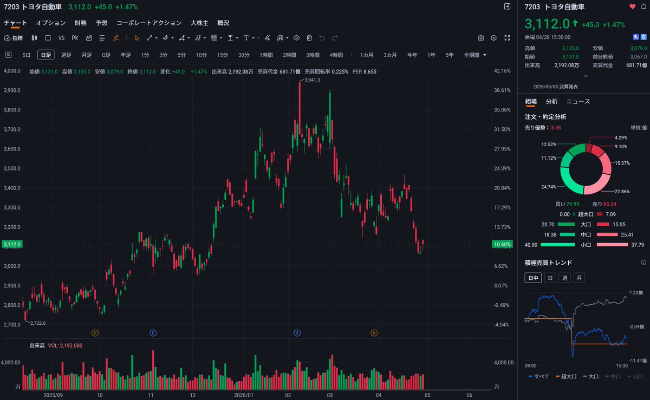Screen dimensions: 650x400
Task: Toggle 小口 series in trend legend
Action: click(634, 376)
